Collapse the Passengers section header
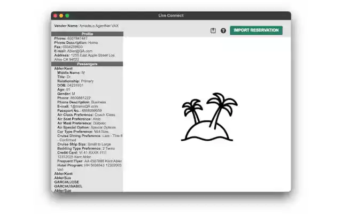This screenshot has height=214, width=342. pos(87,64)
